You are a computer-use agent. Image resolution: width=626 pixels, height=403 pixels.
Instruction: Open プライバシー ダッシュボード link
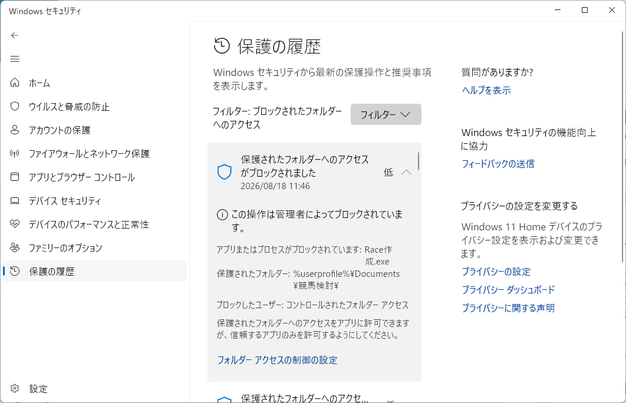click(508, 290)
